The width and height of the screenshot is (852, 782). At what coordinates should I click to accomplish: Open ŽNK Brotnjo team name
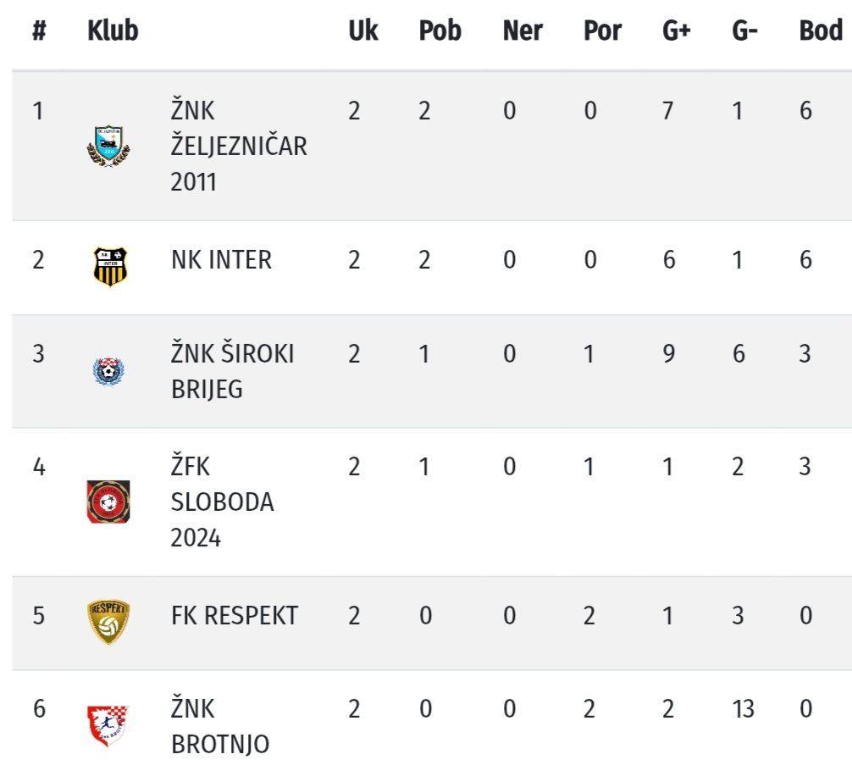click(x=219, y=726)
